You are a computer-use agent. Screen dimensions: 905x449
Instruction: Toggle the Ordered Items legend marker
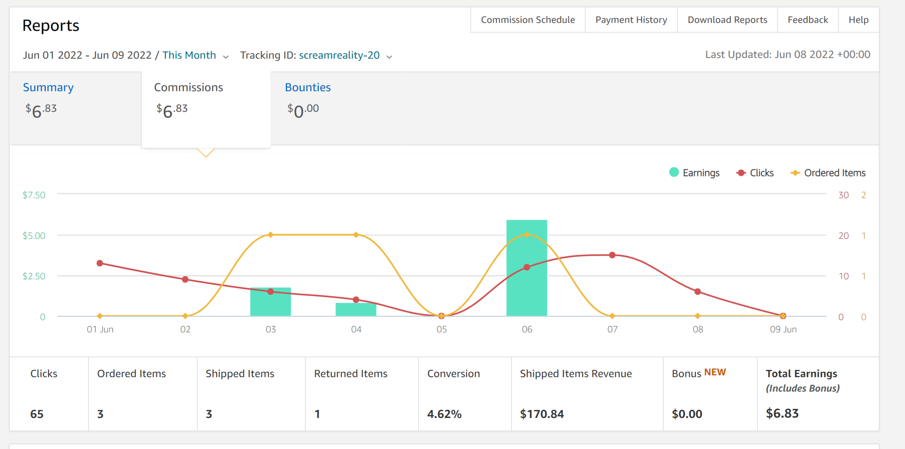[x=795, y=173]
